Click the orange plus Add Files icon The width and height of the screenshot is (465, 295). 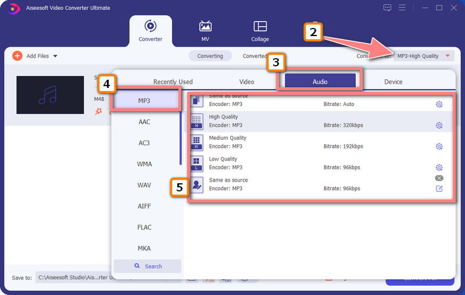[x=17, y=56]
